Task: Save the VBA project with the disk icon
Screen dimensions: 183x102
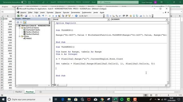Action: (26, 16)
